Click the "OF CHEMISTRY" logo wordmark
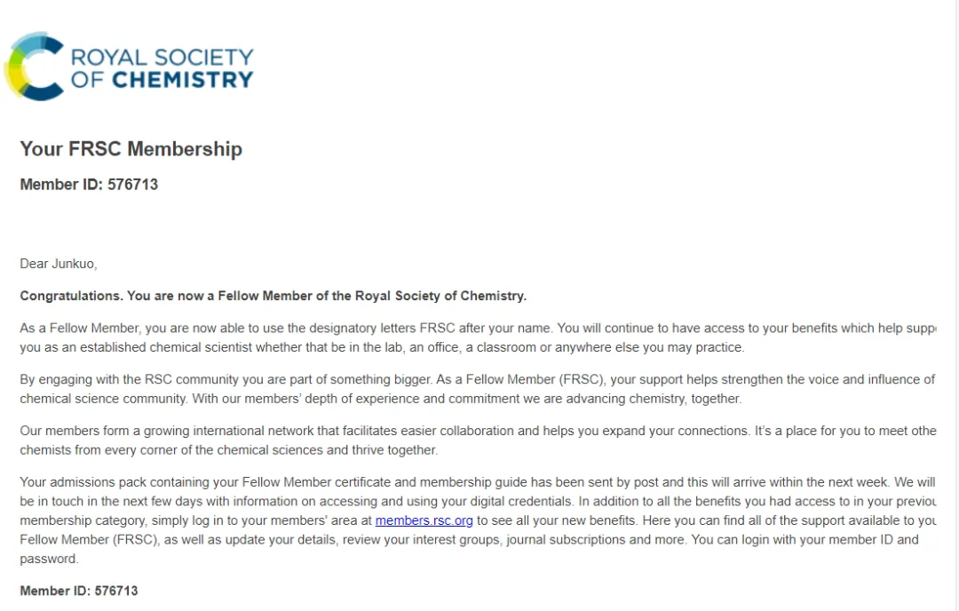The width and height of the screenshot is (959, 611). coord(162,80)
